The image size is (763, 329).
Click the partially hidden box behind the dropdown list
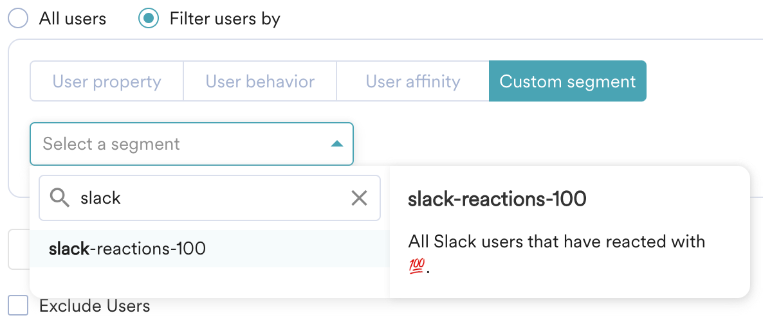click(19, 249)
